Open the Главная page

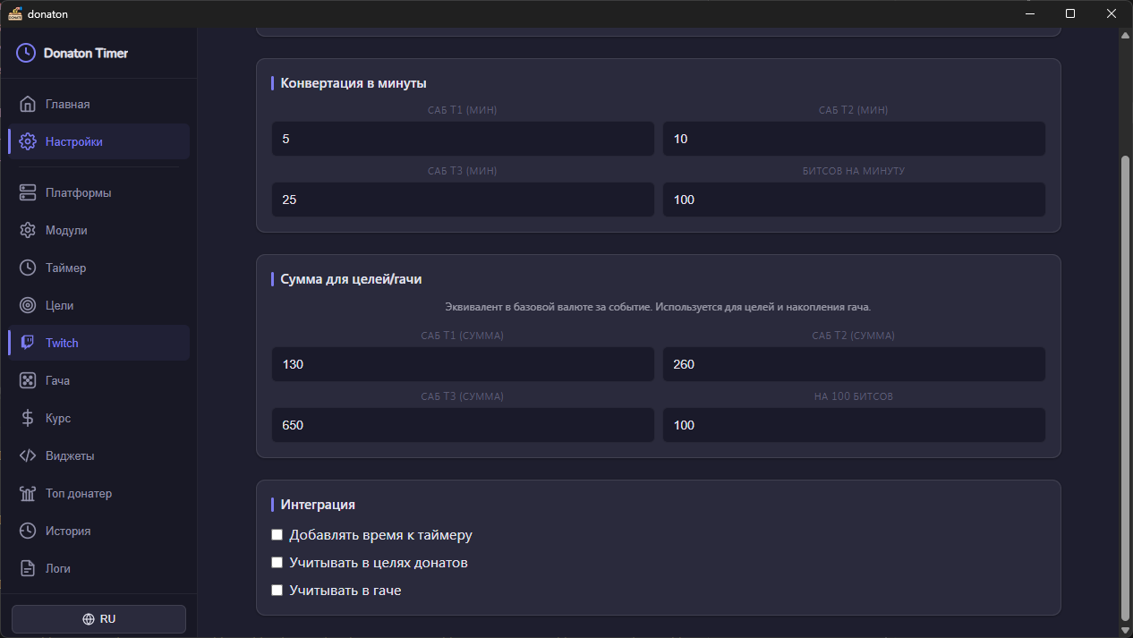click(98, 104)
